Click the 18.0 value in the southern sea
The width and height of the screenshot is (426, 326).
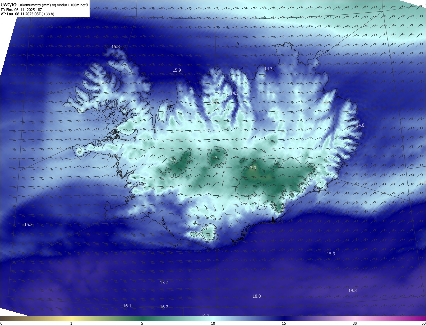(257, 296)
